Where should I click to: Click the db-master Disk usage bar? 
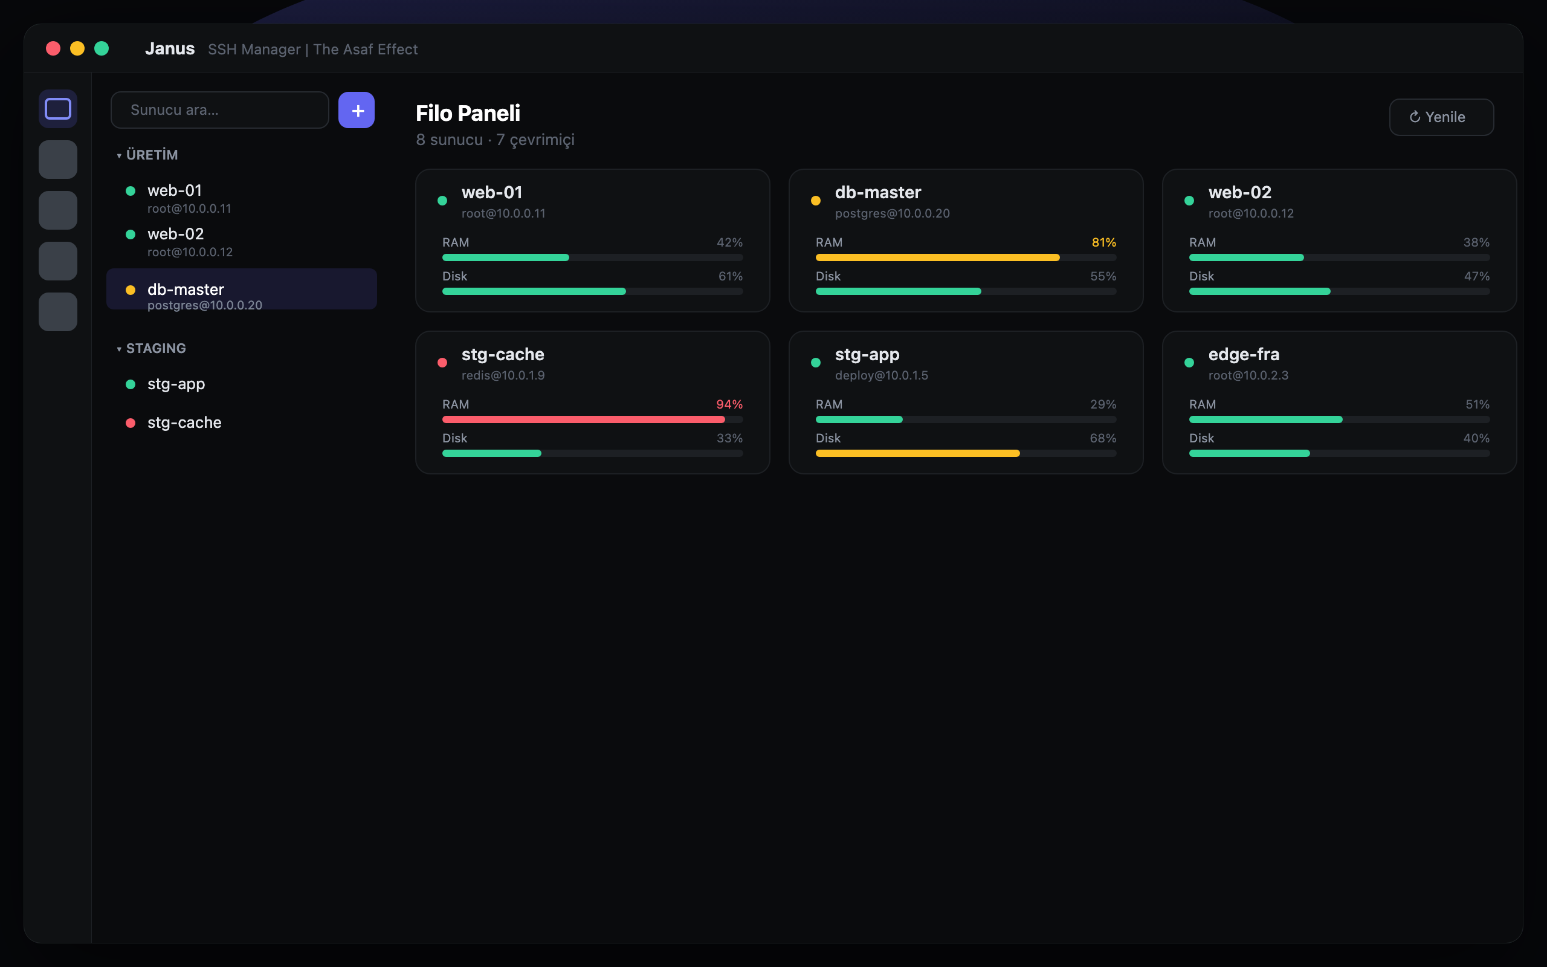(x=966, y=292)
